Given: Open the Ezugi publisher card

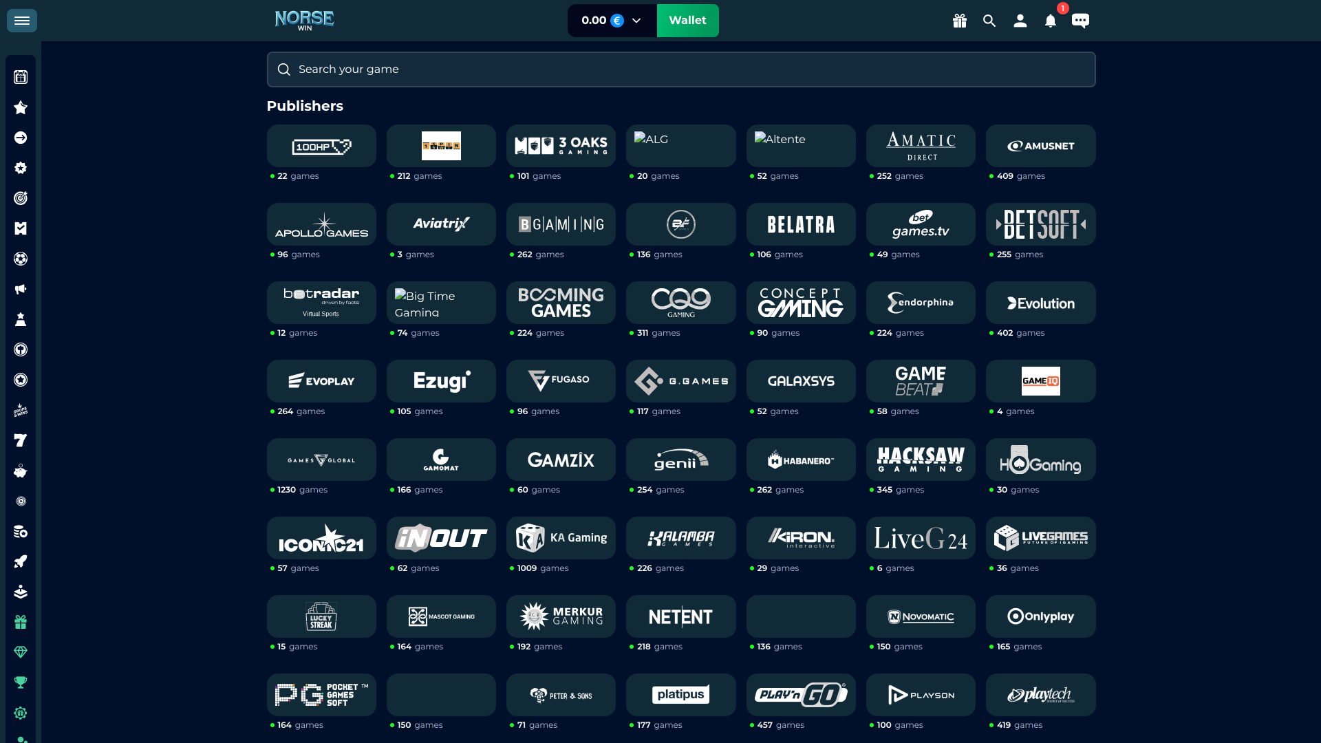Looking at the screenshot, I should [x=441, y=381].
